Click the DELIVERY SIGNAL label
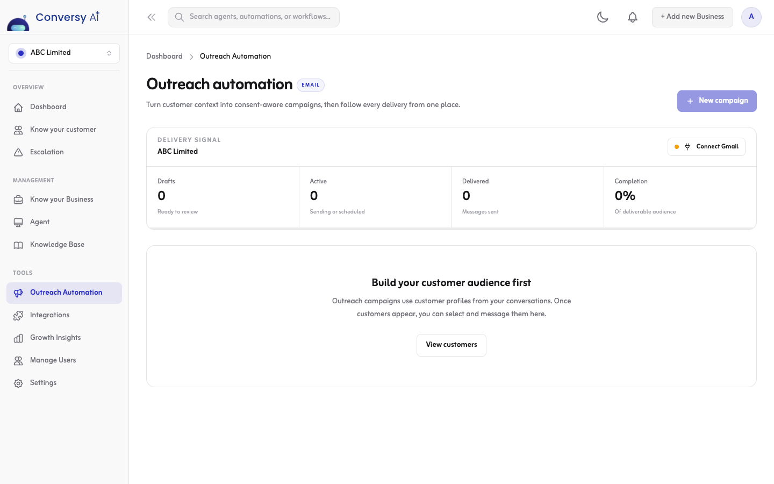This screenshot has height=484, width=774. 189,140
